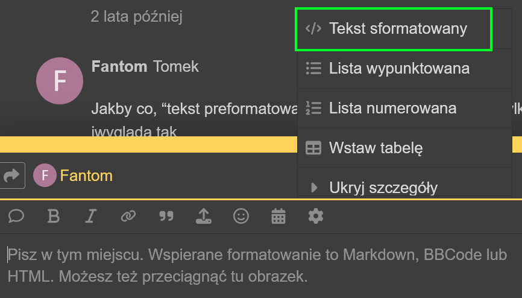The image size is (522, 298).
Task: Click into the message text area
Action: pyautogui.click(x=259, y=265)
